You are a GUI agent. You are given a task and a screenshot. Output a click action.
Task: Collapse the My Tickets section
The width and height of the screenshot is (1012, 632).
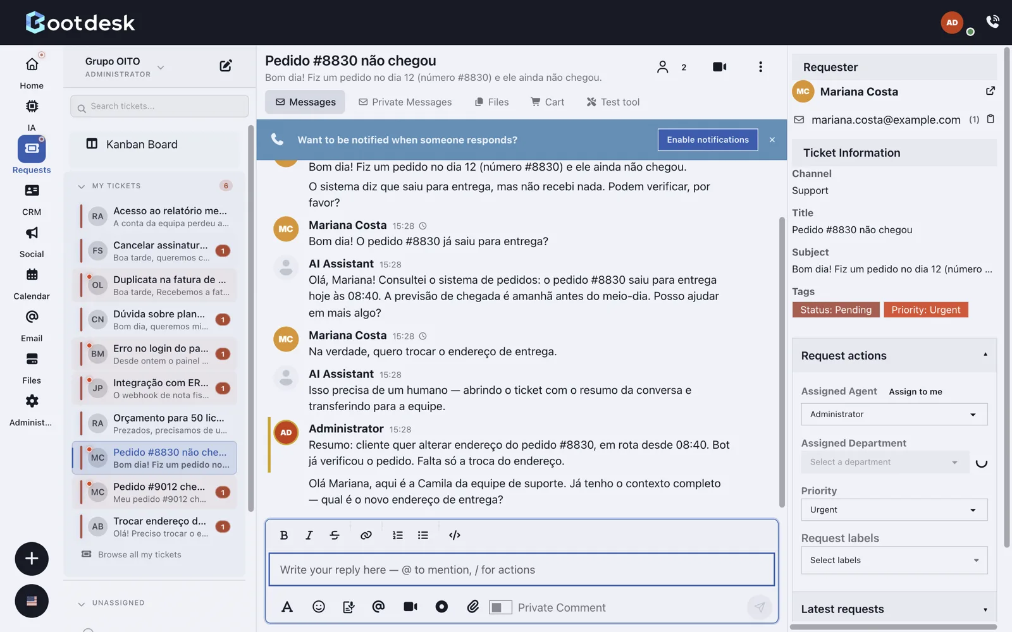click(81, 186)
